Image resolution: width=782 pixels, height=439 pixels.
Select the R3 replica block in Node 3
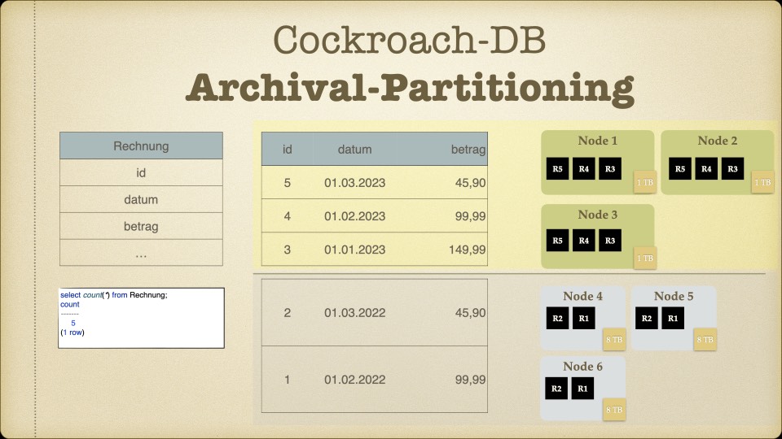pos(610,241)
